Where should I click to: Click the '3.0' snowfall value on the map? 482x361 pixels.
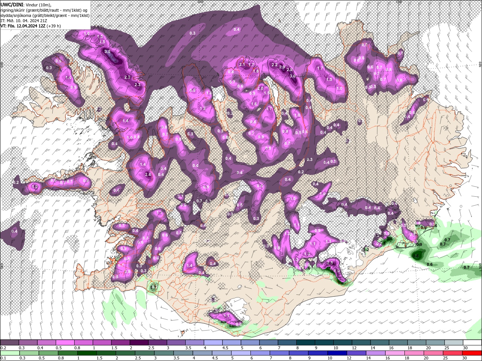(293, 76)
